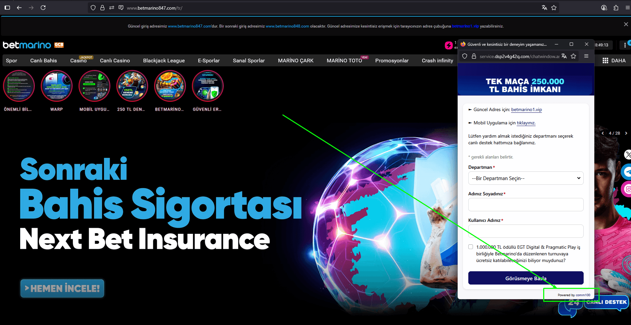Follow the betmarino1.vip link in chat
The height and width of the screenshot is (325, 631).
pos(526,109)
